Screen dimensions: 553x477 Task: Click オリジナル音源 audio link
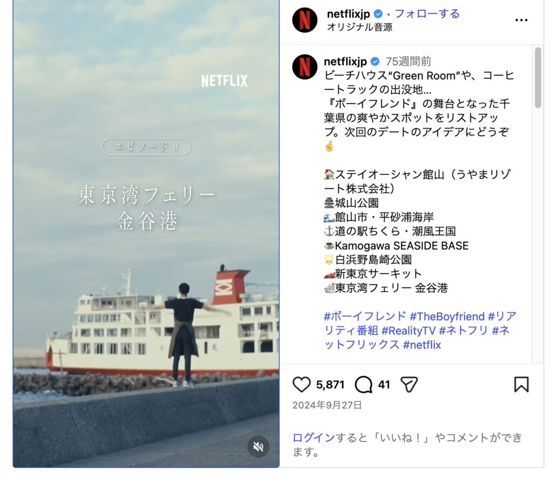coord(359,27)
